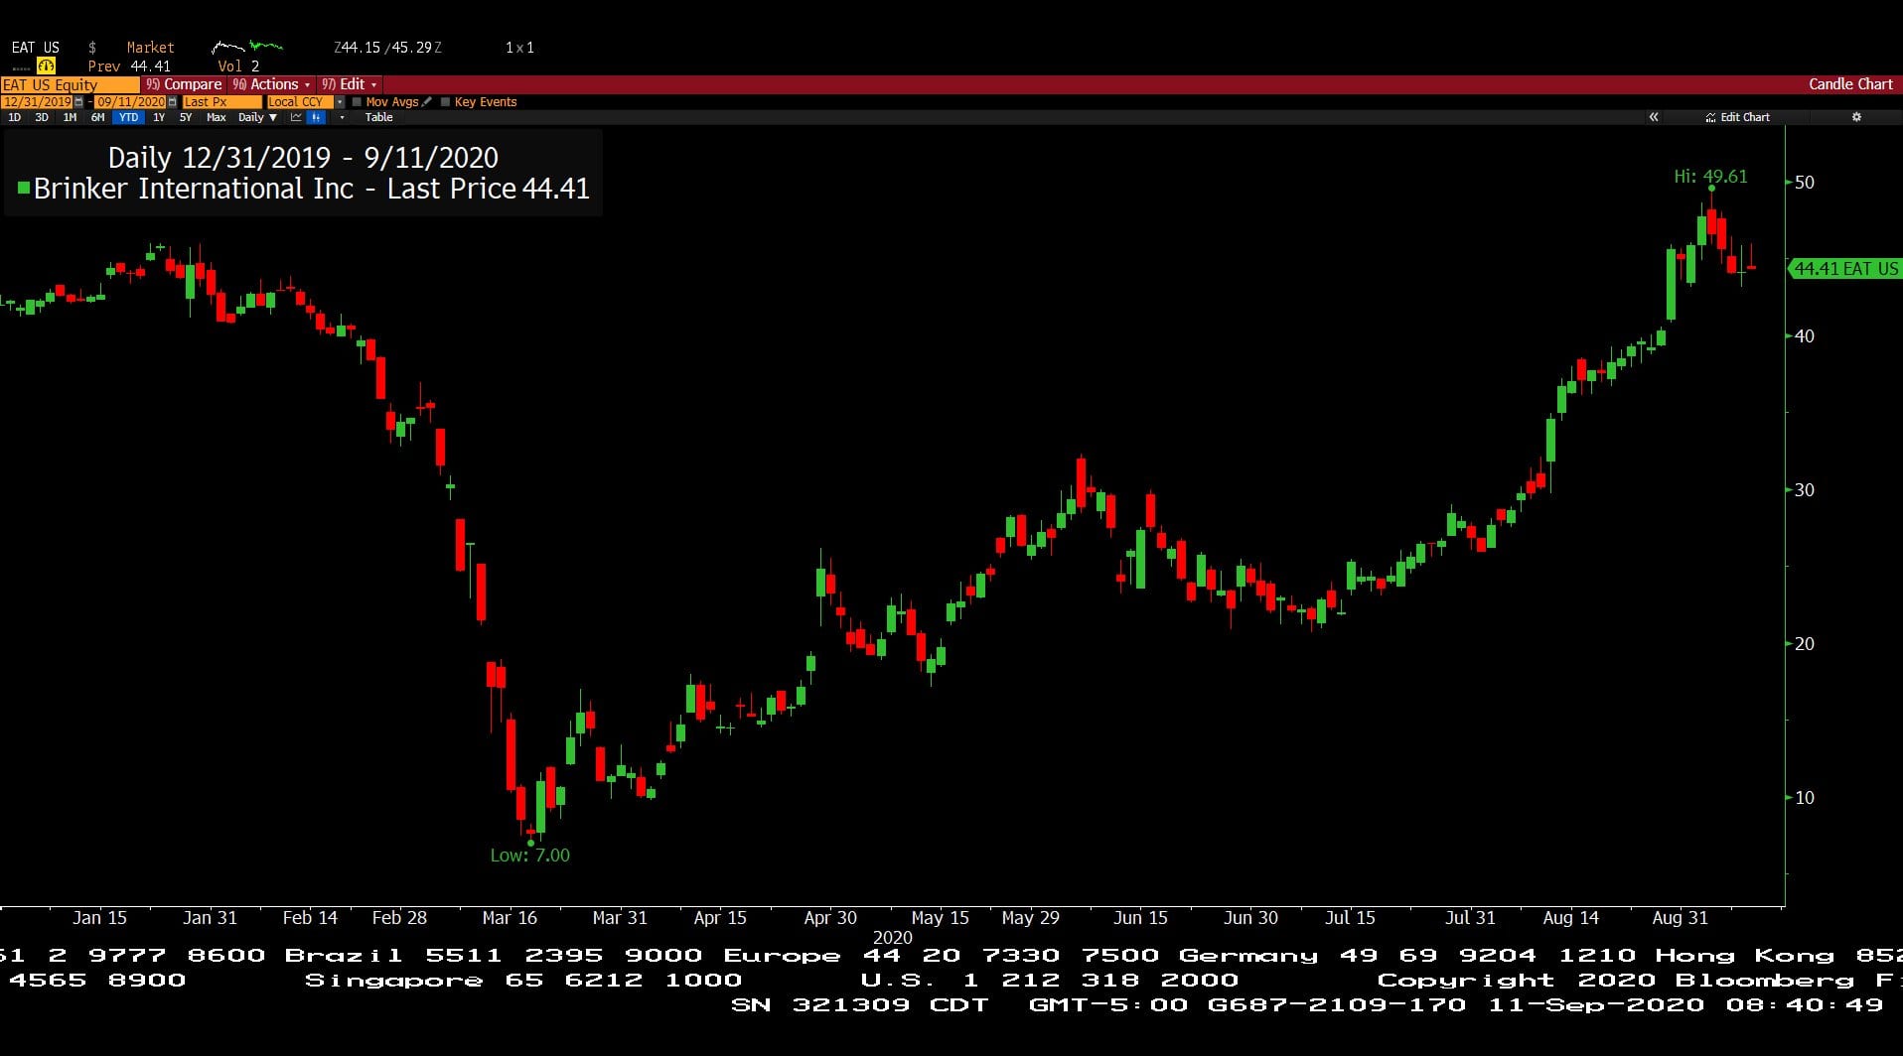The height and width of the screenshot is (1056, 1903).
Task: Expand the chart style options arrow
Action: click(x=342, y=117)
